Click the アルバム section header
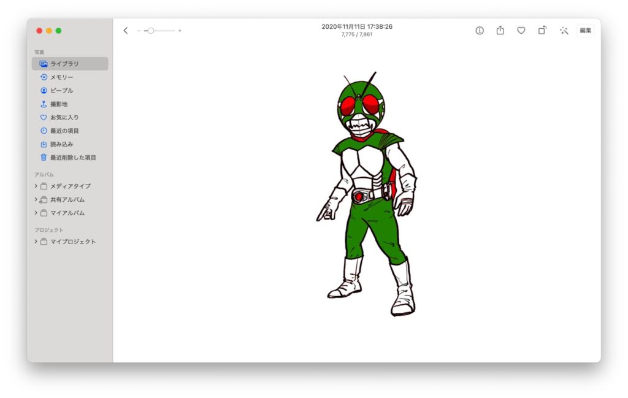 (x=44, y=175)
